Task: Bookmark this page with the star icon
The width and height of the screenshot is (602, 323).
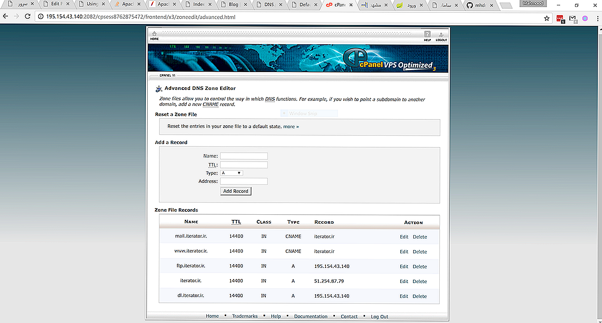Action: pos(547,18)
